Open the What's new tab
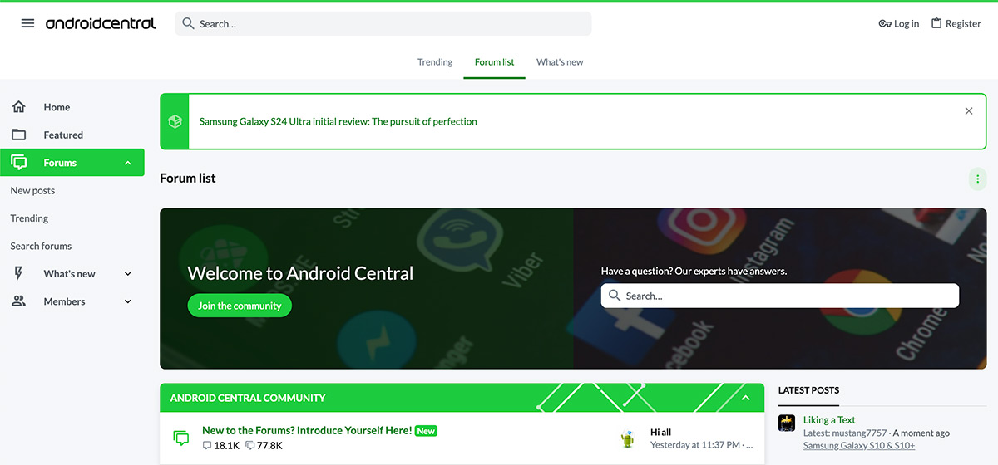The width and height of the screenshot is (998, 465). point(560,62)
